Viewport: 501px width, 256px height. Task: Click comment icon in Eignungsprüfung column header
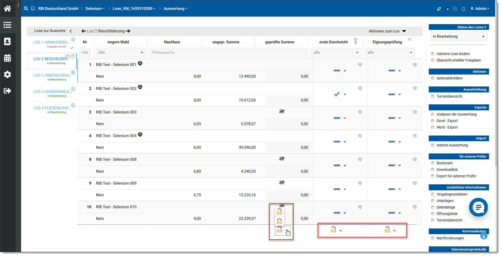410,39
